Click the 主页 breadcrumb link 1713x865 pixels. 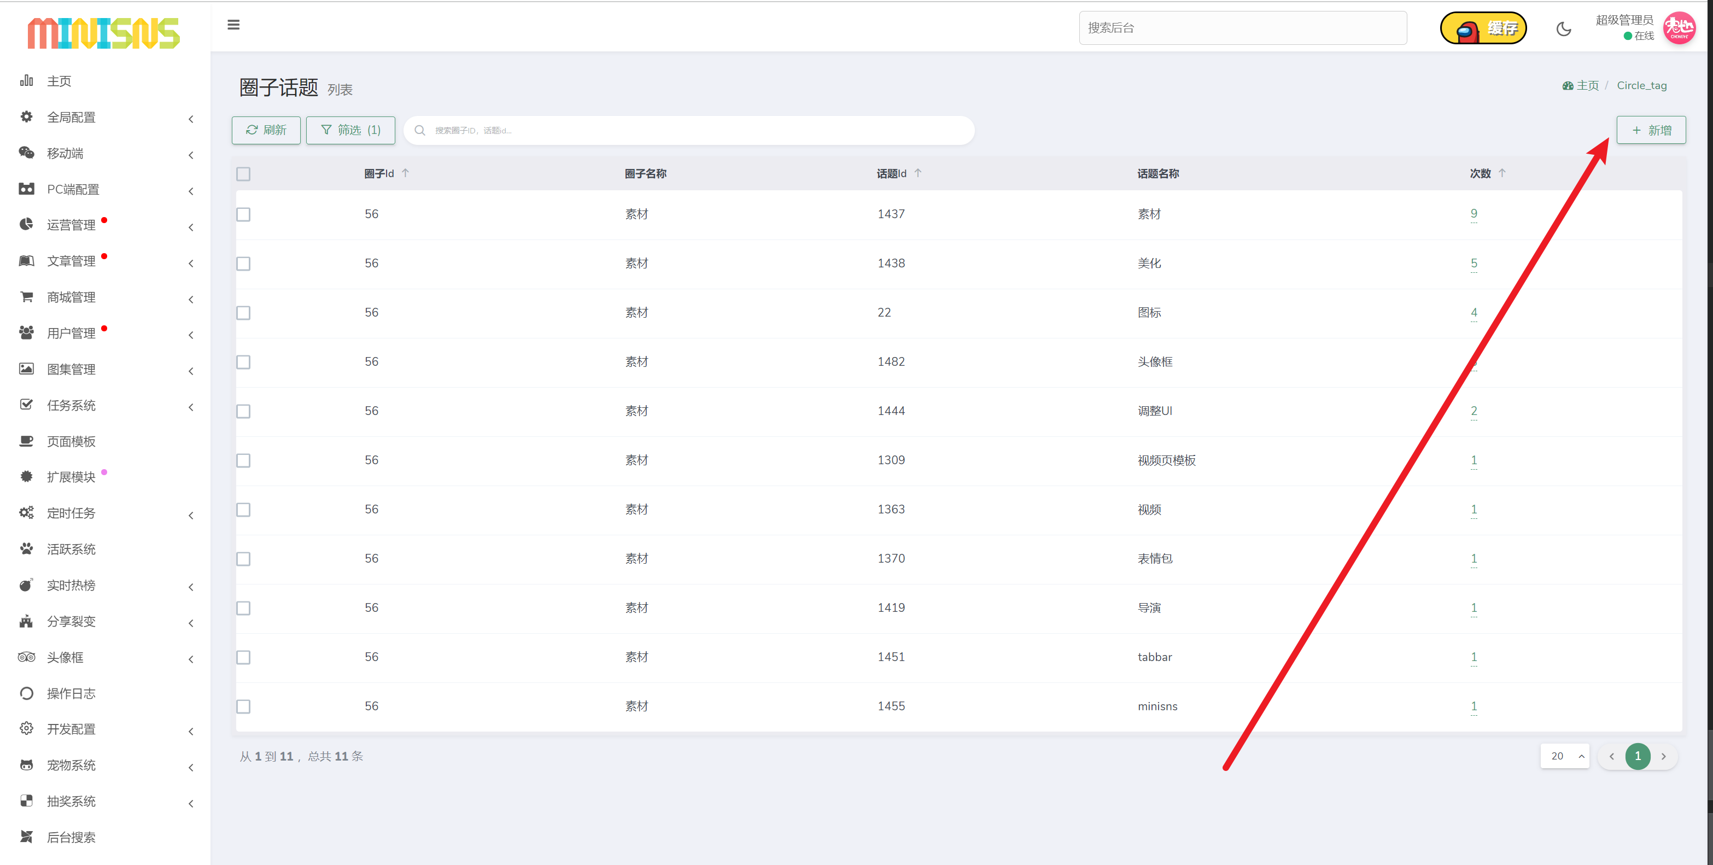coord(1587,86)
